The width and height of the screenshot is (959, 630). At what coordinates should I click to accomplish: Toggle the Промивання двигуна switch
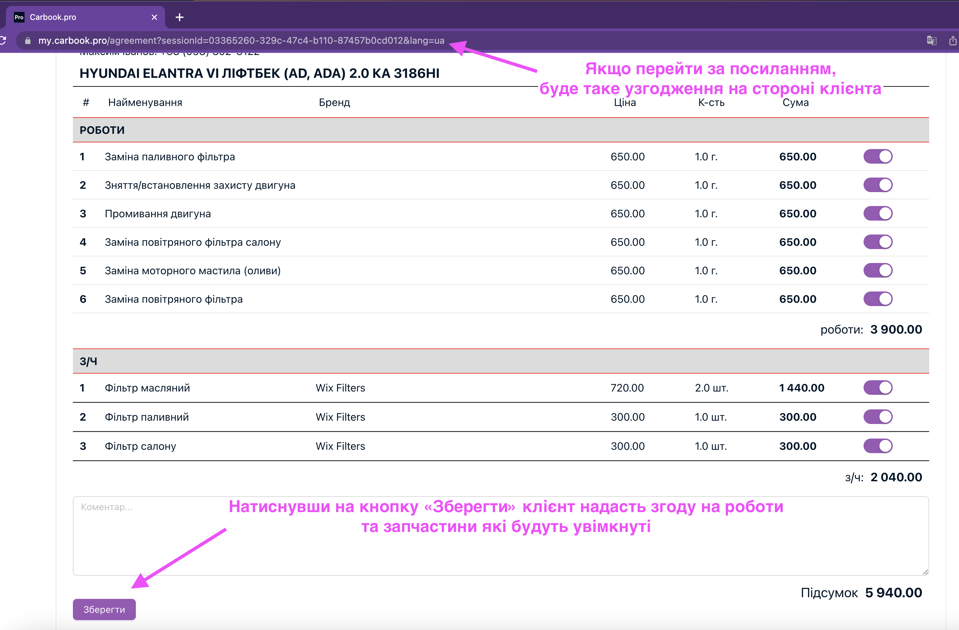[877, 214]
